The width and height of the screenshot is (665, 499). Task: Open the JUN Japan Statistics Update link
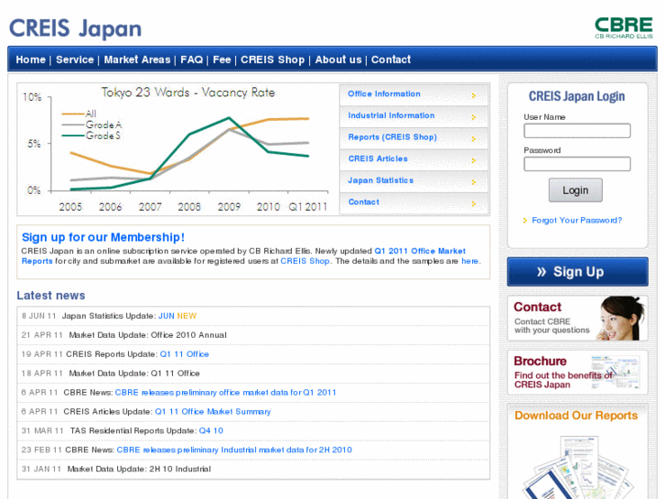[166, 316]
